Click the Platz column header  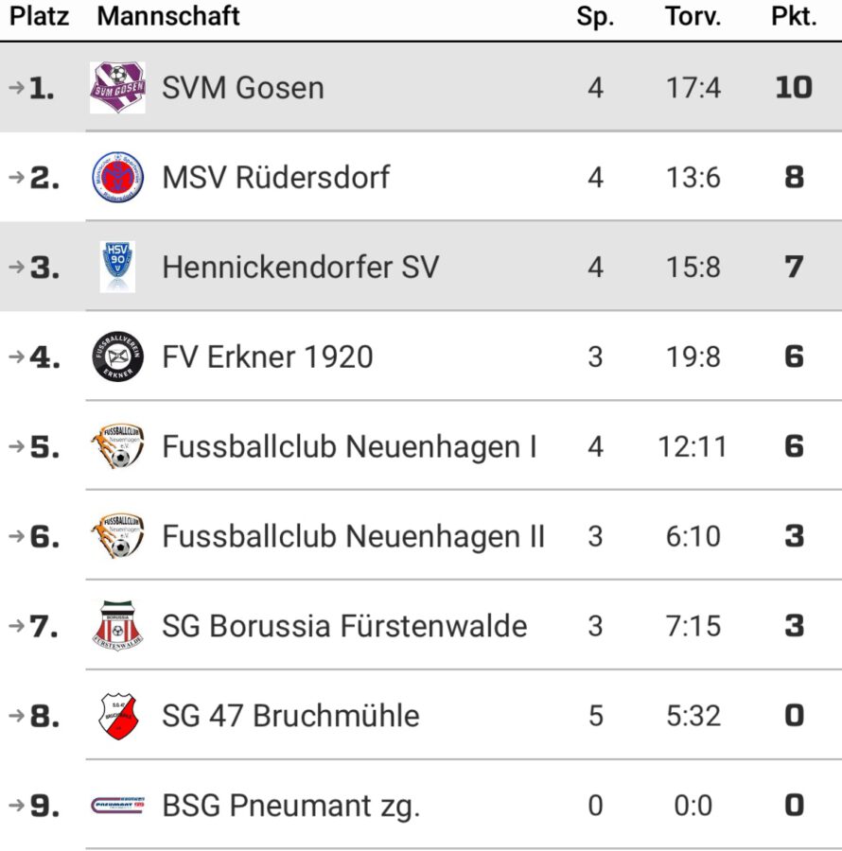point(40,16)
